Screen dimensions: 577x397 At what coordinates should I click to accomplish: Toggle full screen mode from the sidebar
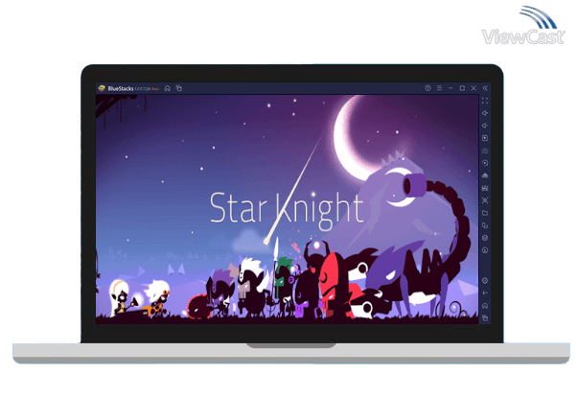[485, 101]
